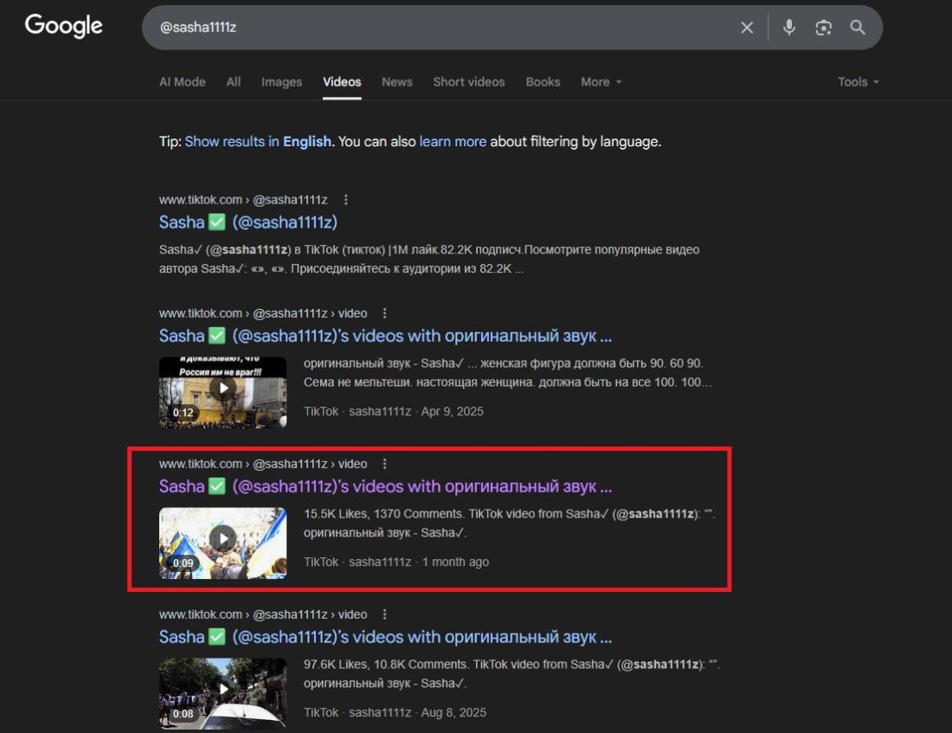Select the News tab
This screenshot has height=733, width=952.
(x=396, y=82)
